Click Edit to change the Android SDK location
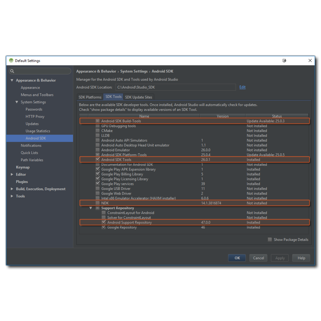The image size is (321, 321). (242, 87)
